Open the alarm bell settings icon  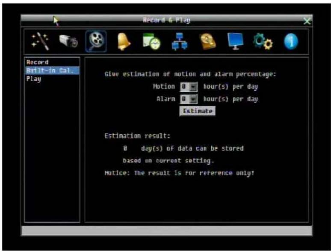[x=124, y=41]
